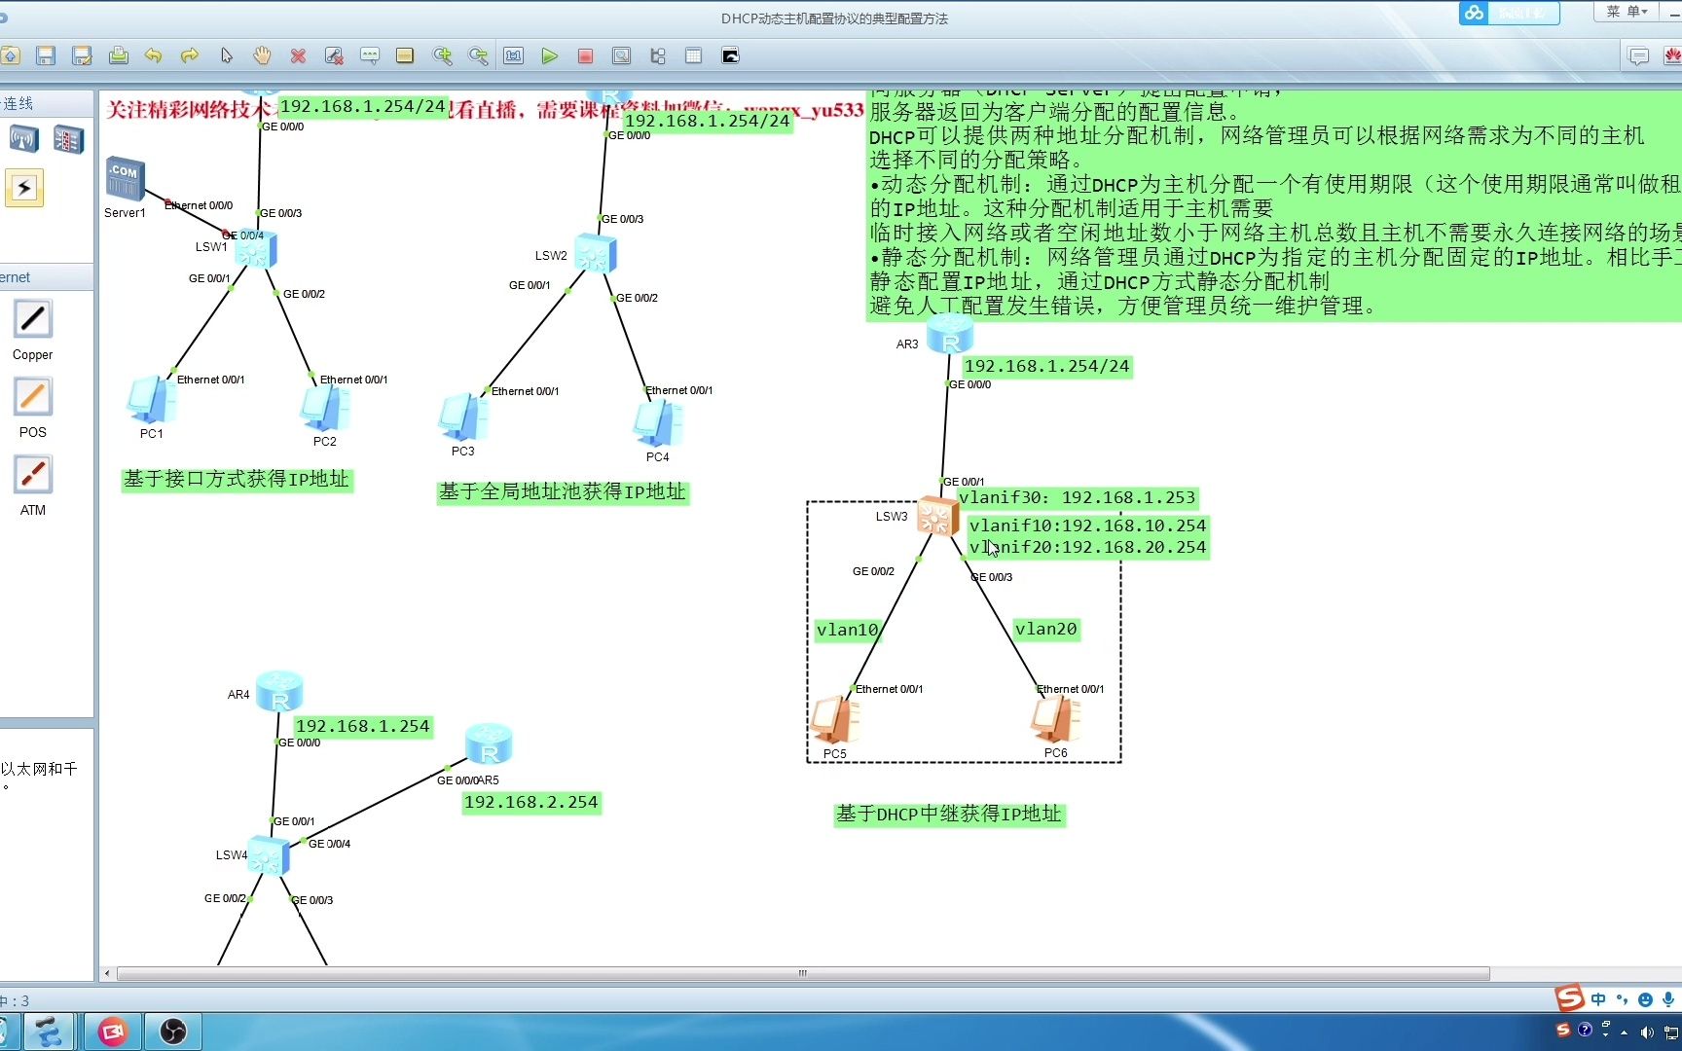
Task: Open the CLI terminal toolbar icon
Action: (x=730, y=55)
